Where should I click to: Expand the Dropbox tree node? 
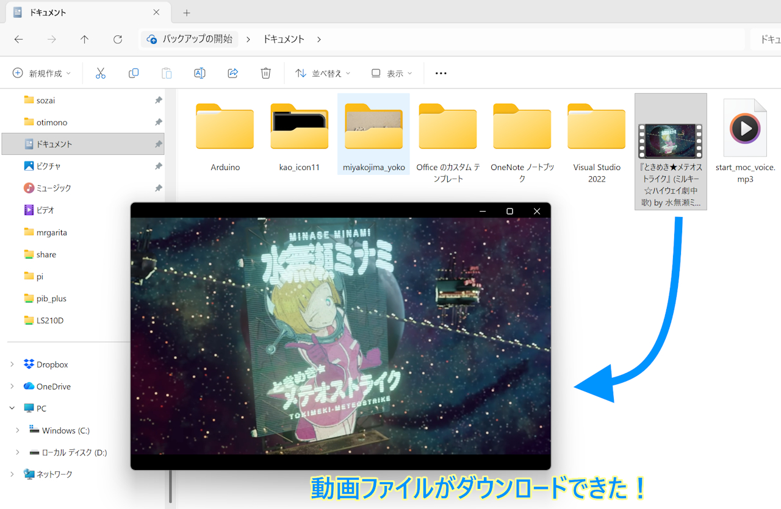[x=12, y=365]
